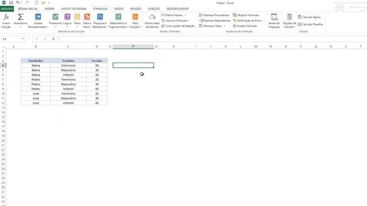Select the selected cell F4
The image size is (367, 206).
point(133,65)
